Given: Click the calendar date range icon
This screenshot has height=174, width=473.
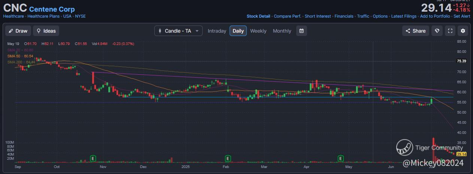Looking at the screenshot, I should (301, 31).
